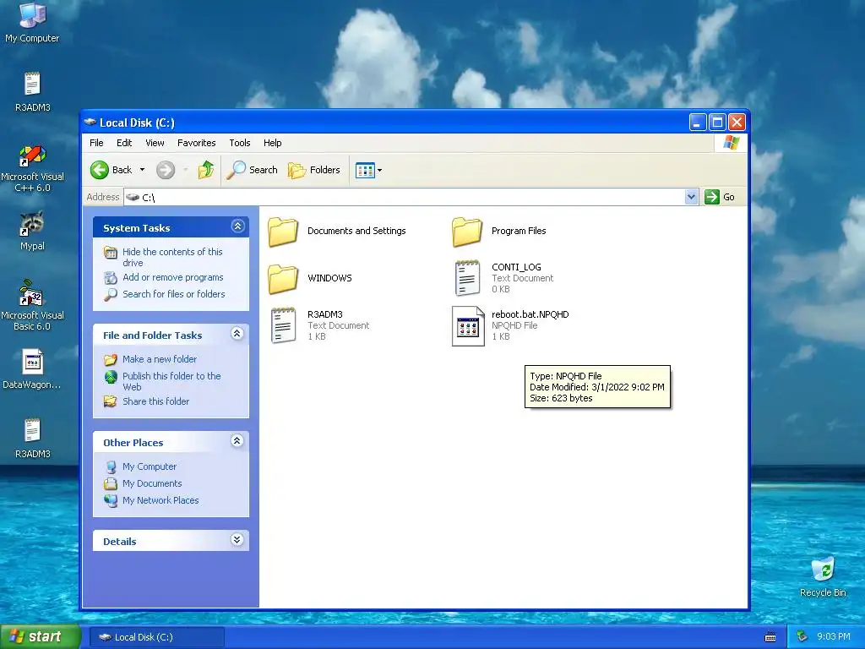Viewport: 865px width, 649px height.
Task: Open the Forward history dropdown arrow
Action: coord(185,169)
